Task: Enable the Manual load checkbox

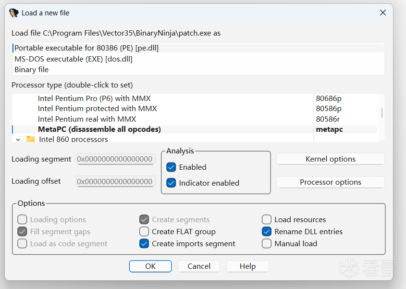Action: (x=267, y=244)
